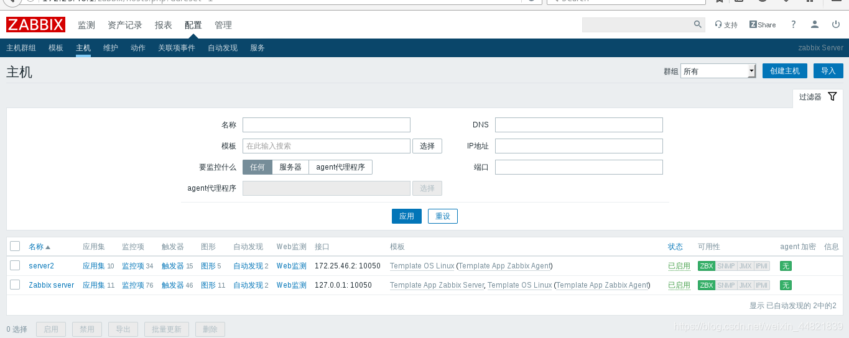Screen dimensions: 849x338
Task: Open 应用集 link for server2
Action: point(94,266)
